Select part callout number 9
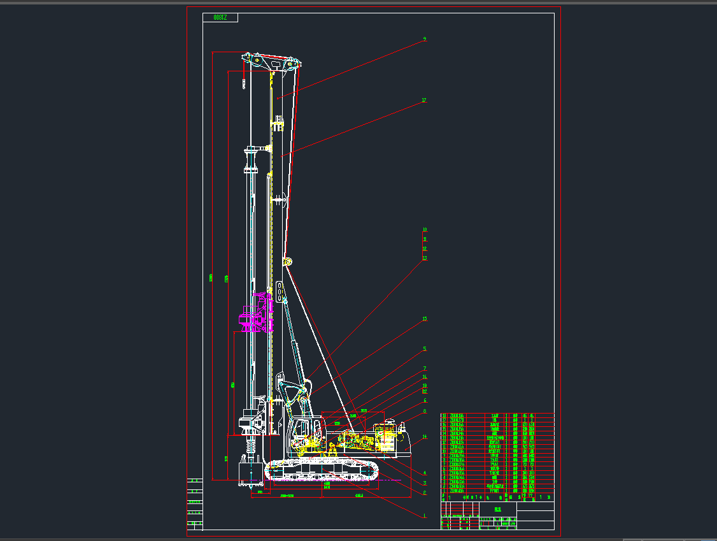 (424, 40)
